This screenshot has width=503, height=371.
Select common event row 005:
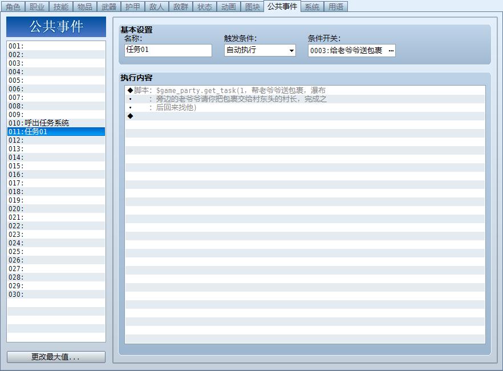click(56, 80)
